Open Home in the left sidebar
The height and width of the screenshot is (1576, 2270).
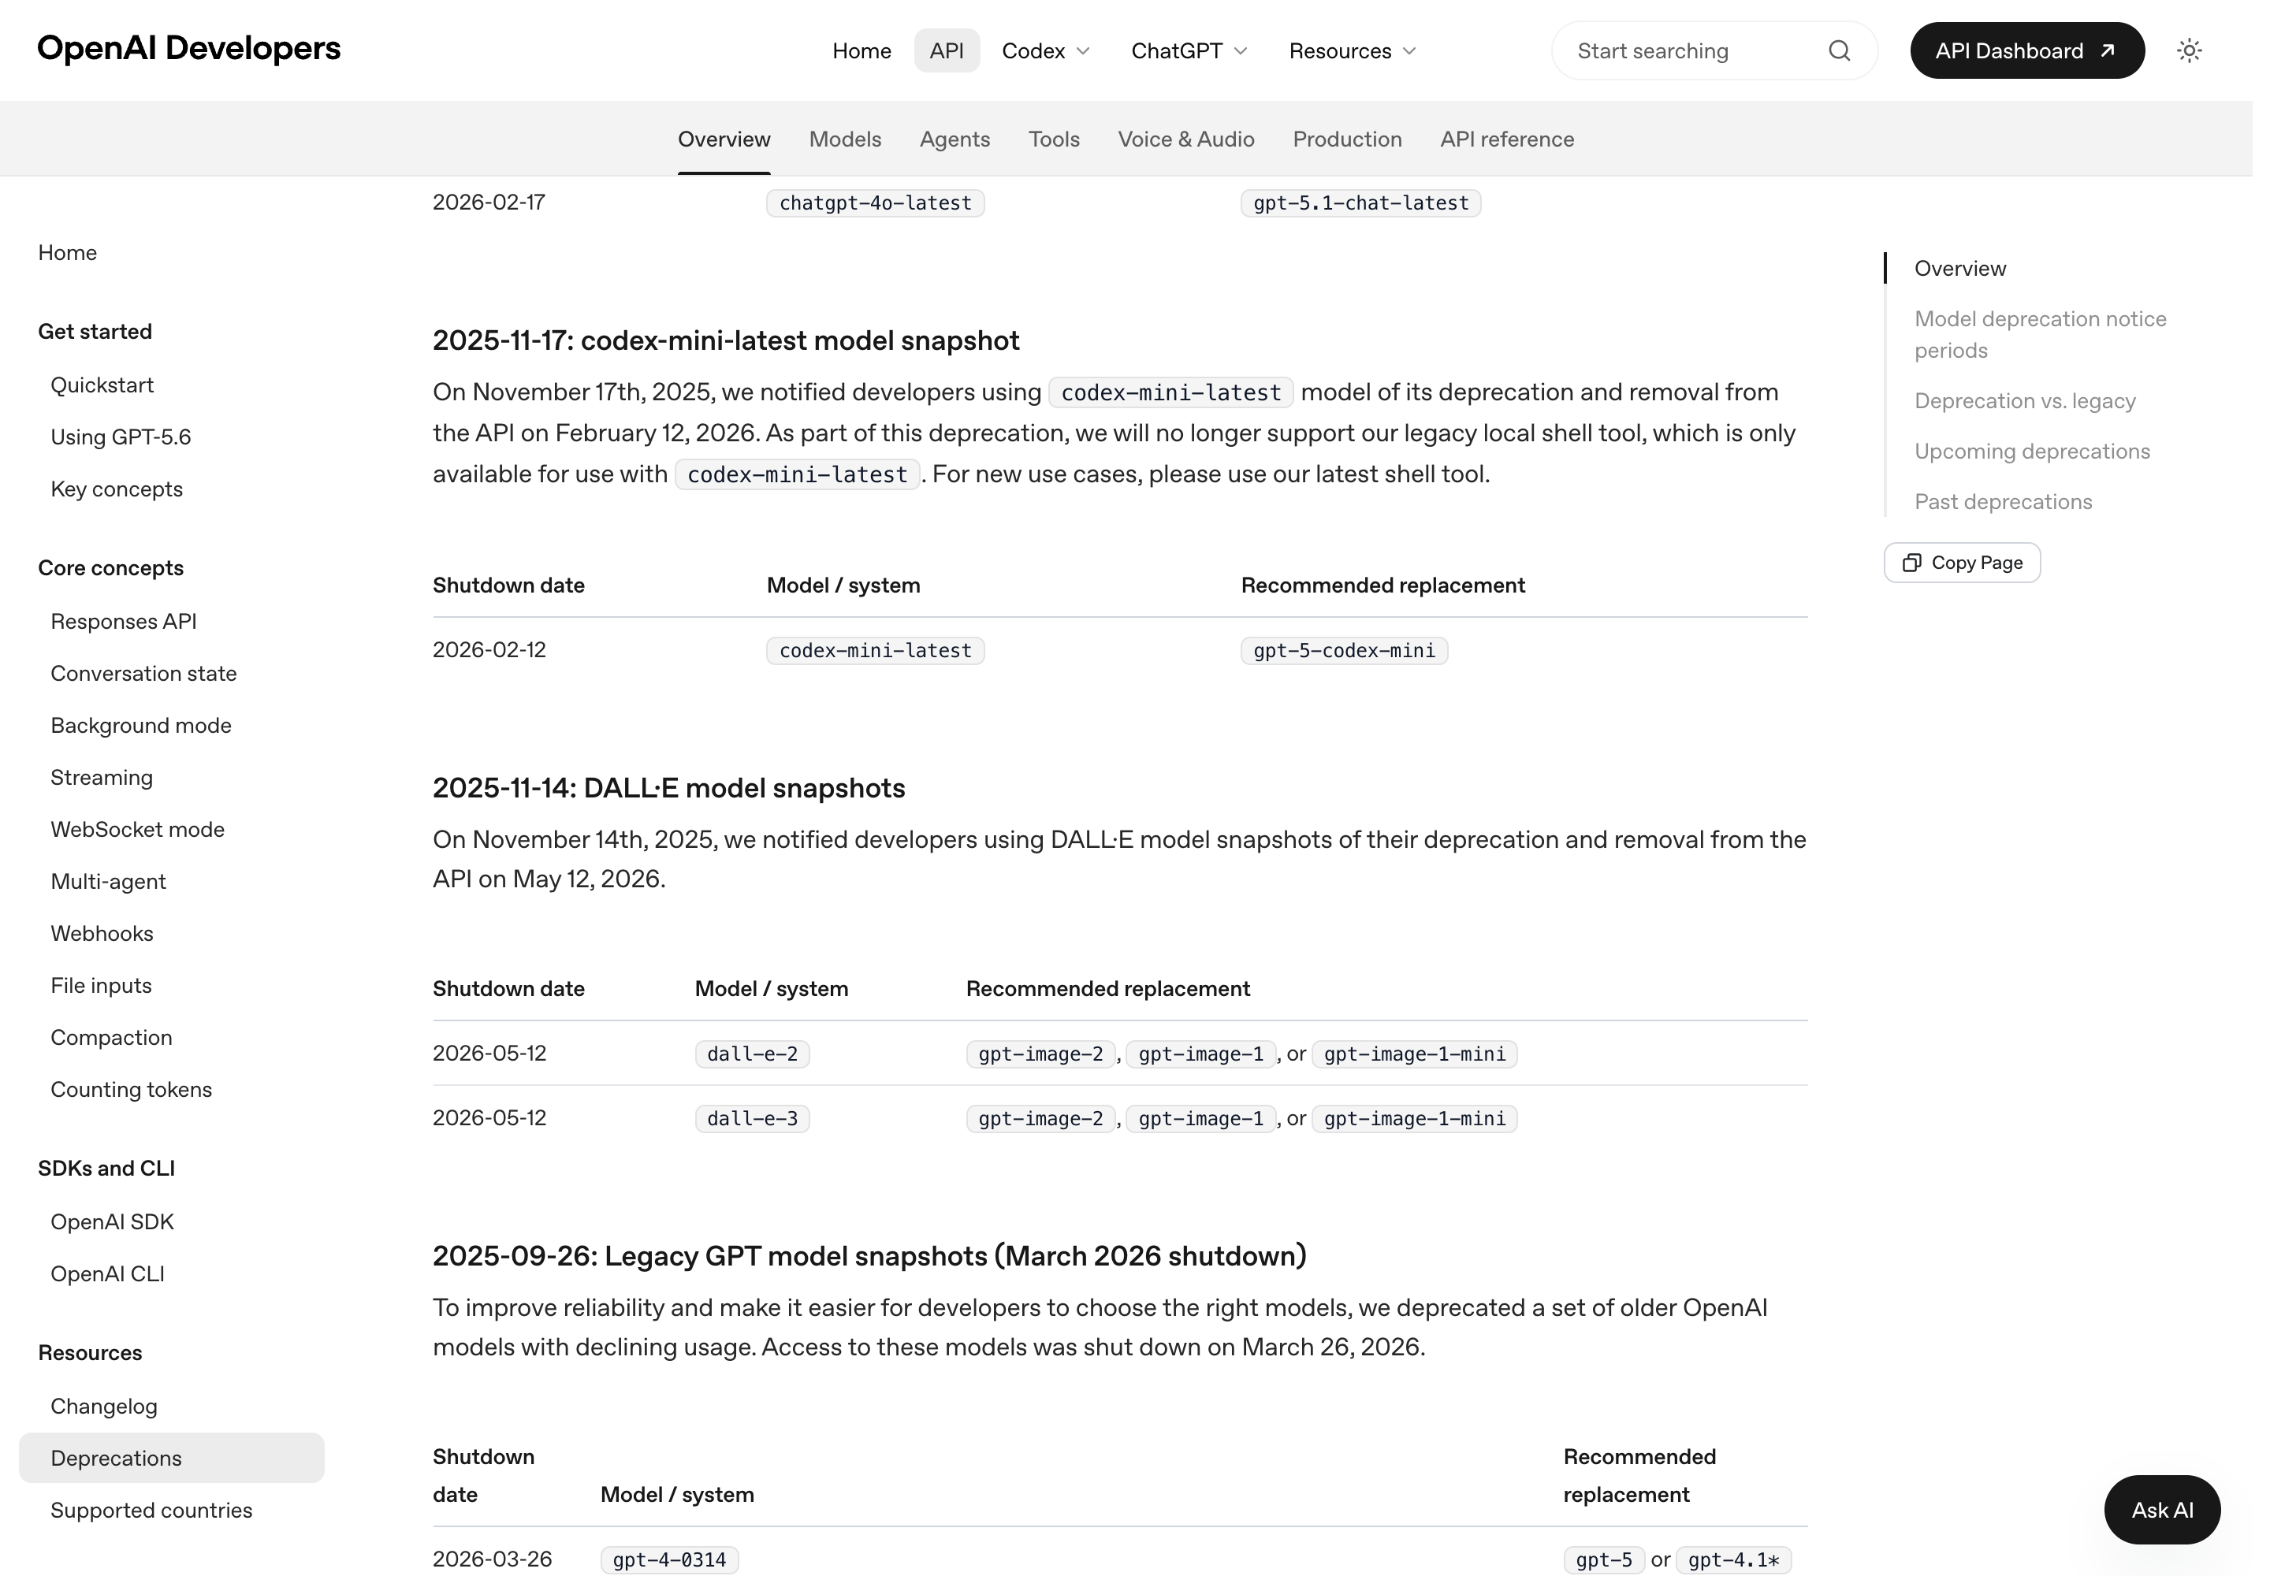pyautogui.click(x=67, y=253)
